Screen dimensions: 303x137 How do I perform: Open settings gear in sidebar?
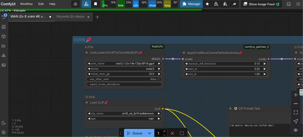[x=4, y=132]
